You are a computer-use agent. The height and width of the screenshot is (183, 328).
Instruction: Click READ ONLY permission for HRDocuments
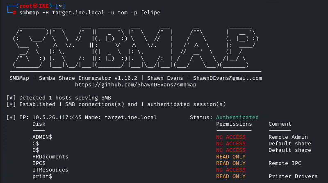[230, 157]
